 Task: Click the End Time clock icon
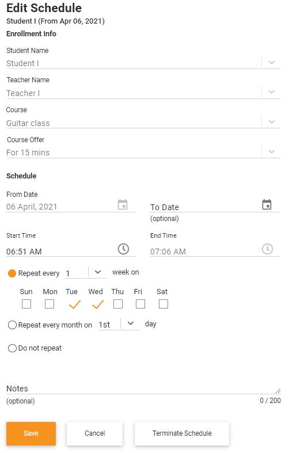(267, 249)
